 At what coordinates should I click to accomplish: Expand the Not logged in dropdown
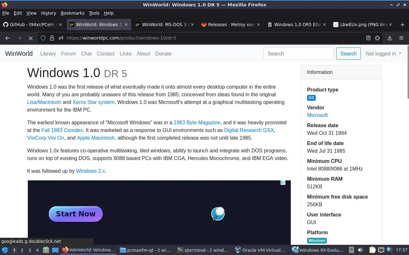[383, 54]
